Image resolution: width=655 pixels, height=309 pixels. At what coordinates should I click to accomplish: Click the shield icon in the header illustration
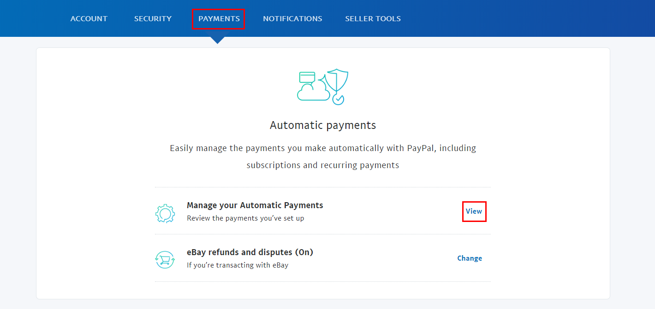tap(337, 81)
